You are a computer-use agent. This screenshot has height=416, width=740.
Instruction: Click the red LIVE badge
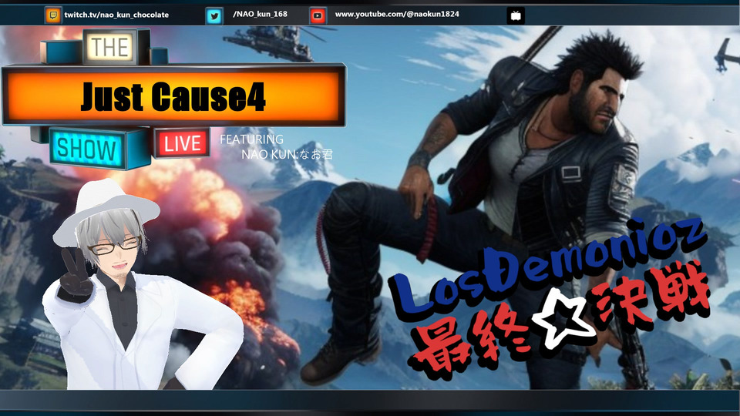[x=182, y=143]
